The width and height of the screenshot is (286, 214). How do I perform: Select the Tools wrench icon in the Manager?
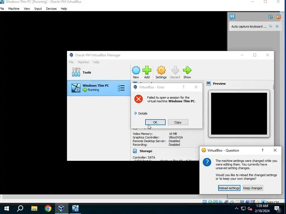(76, 72)
